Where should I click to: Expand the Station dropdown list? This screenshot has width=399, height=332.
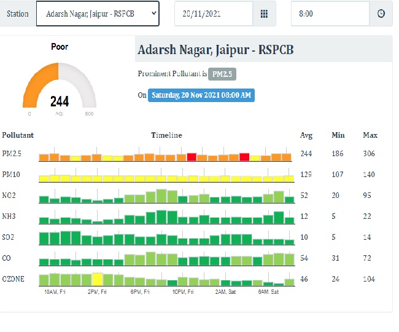[x=98, y=14]
